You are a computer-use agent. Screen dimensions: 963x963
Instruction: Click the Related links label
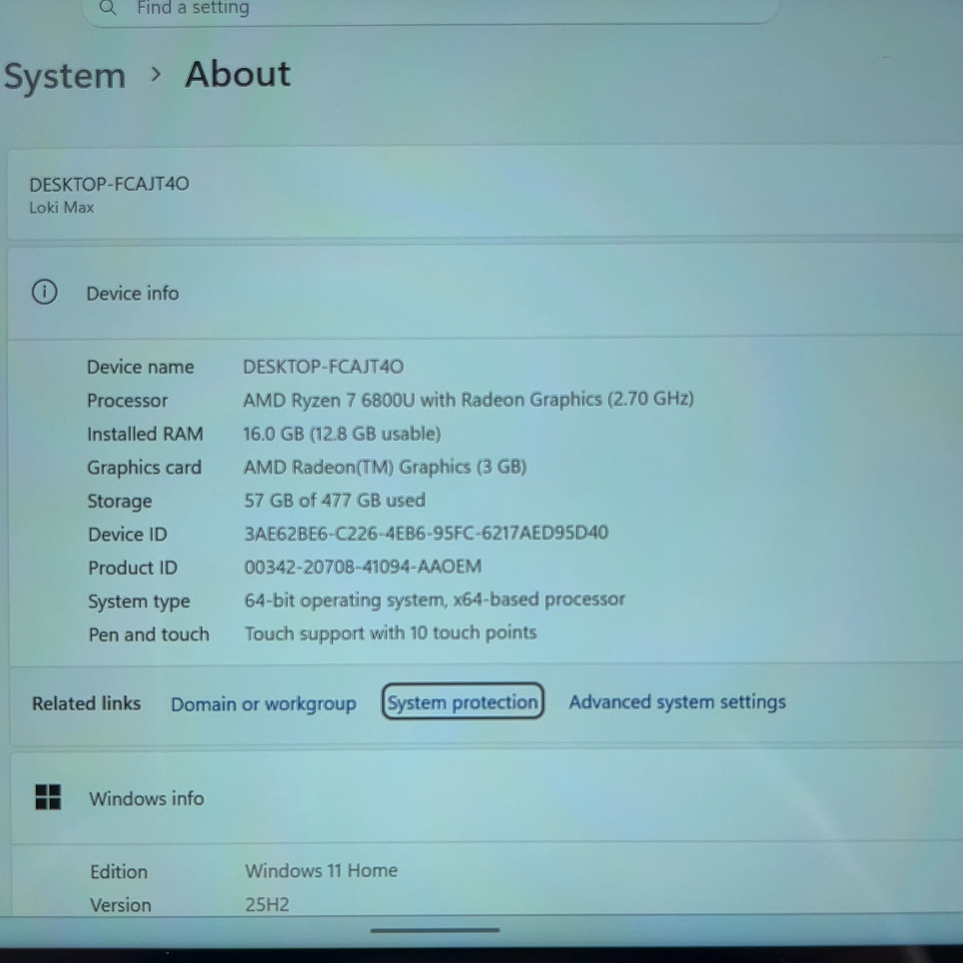point(86,703)
